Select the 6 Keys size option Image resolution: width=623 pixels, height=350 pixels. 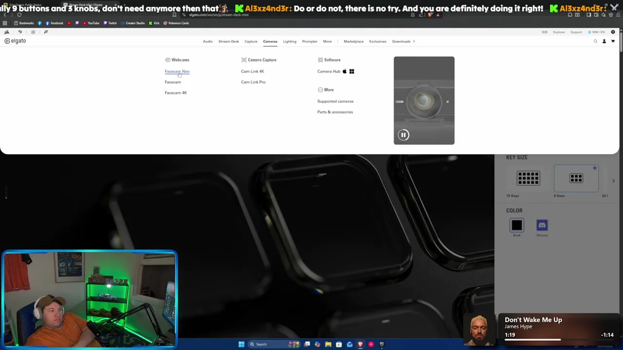click(x=576, y=178)
